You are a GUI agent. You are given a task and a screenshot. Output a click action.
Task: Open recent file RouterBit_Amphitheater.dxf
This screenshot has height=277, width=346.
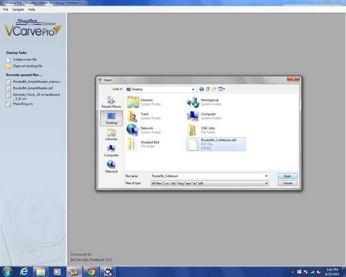(x=30, y=88)
